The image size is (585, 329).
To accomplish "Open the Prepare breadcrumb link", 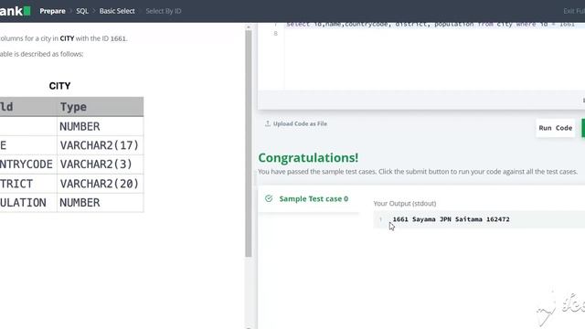I will [x=52, y=11].
